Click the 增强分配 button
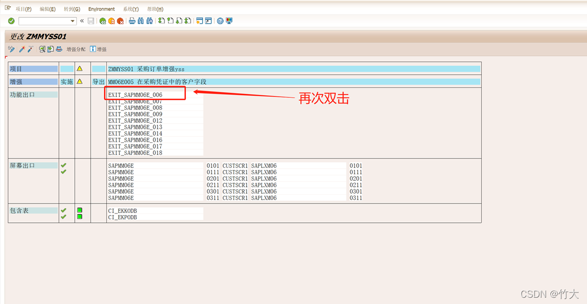This screenshot has width=587, height=304. coord(76,49)
